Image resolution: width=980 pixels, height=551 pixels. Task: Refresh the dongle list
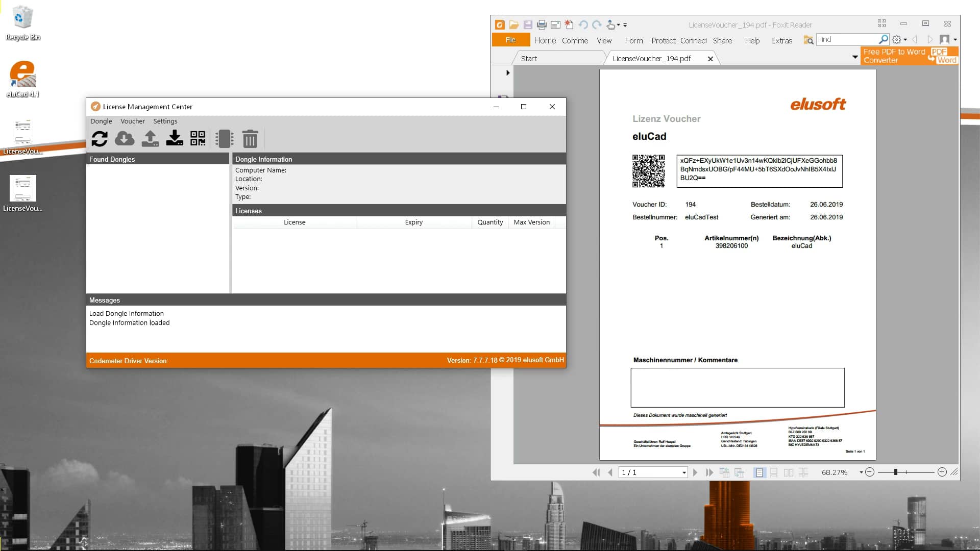pos(100,138)
